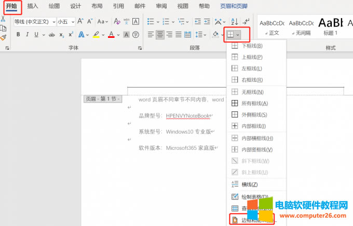Screen dimensions: 353x226
Task: Apply the 标题 1 style
Action: point(330,26)
